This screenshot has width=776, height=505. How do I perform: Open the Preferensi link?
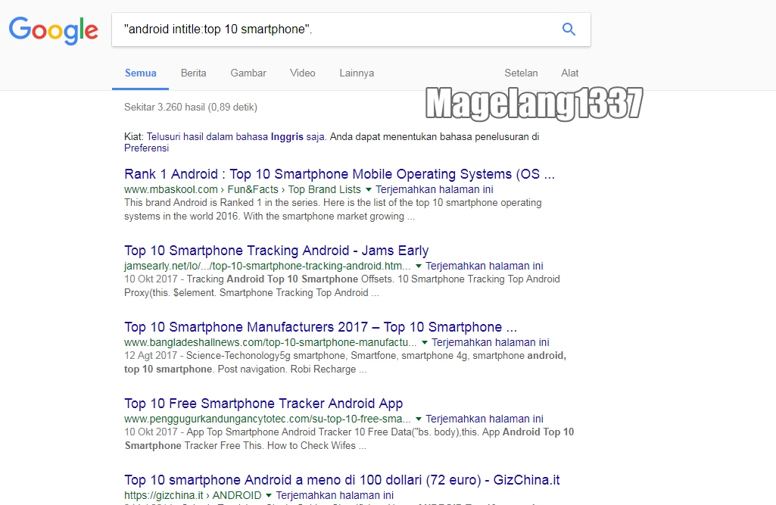146,148
